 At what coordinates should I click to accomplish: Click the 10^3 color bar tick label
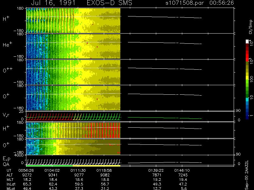point(251,61)
